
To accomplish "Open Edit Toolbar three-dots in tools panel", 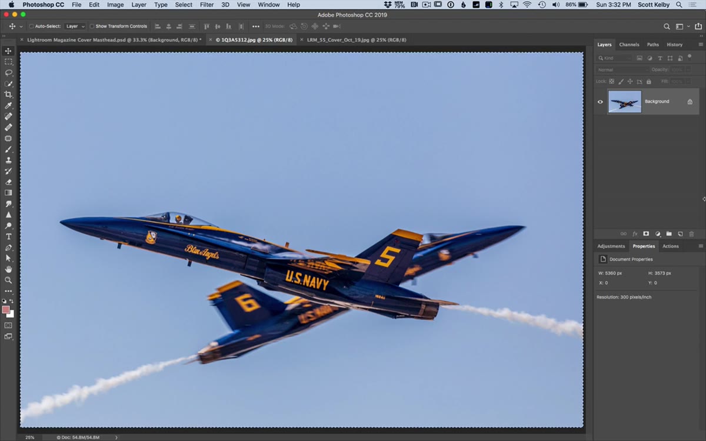I will coord(8,291).
